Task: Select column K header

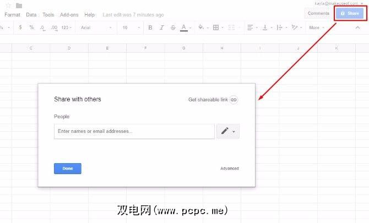Action: (x=337, y=48)
